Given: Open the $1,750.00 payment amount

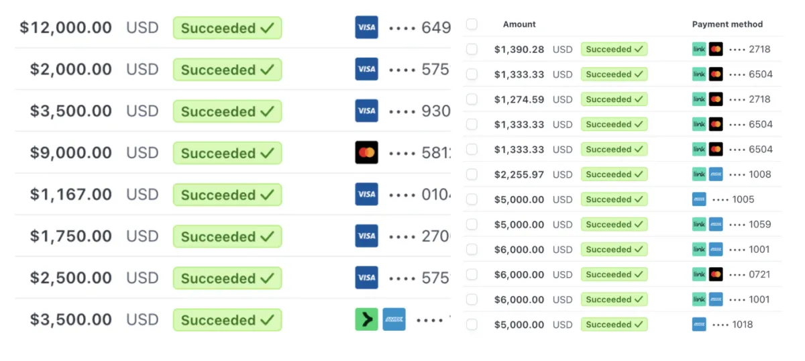Looking at the screenshot, I should (x=71, y=236).
